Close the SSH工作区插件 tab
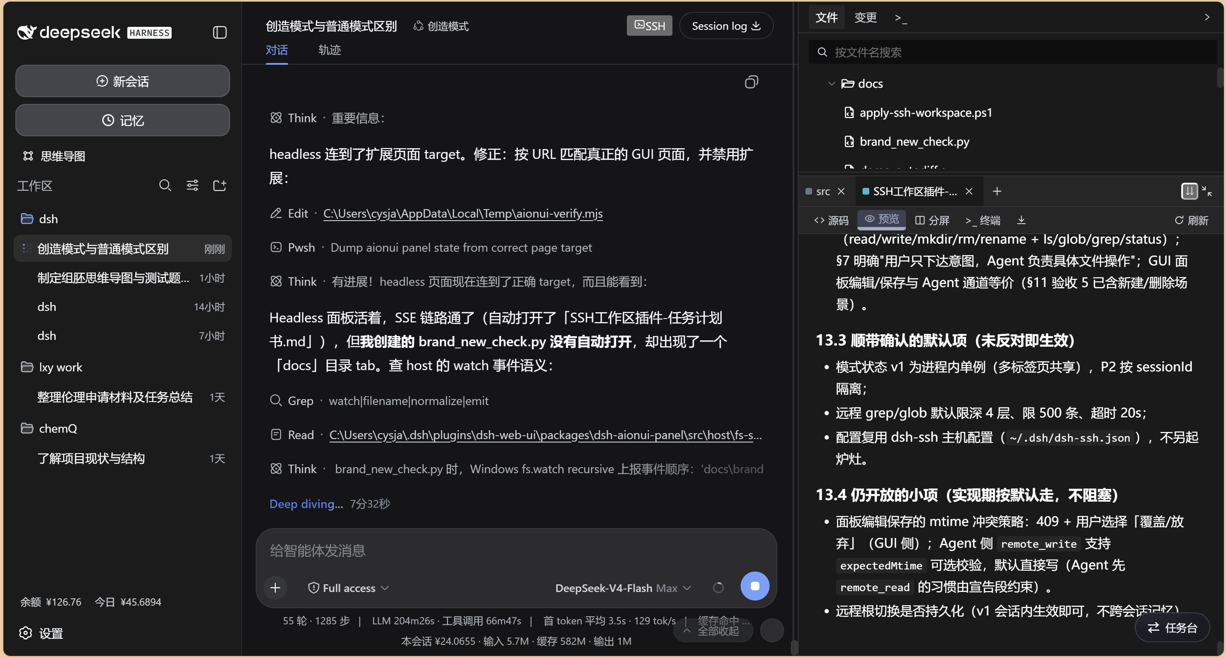 (969, 191)
